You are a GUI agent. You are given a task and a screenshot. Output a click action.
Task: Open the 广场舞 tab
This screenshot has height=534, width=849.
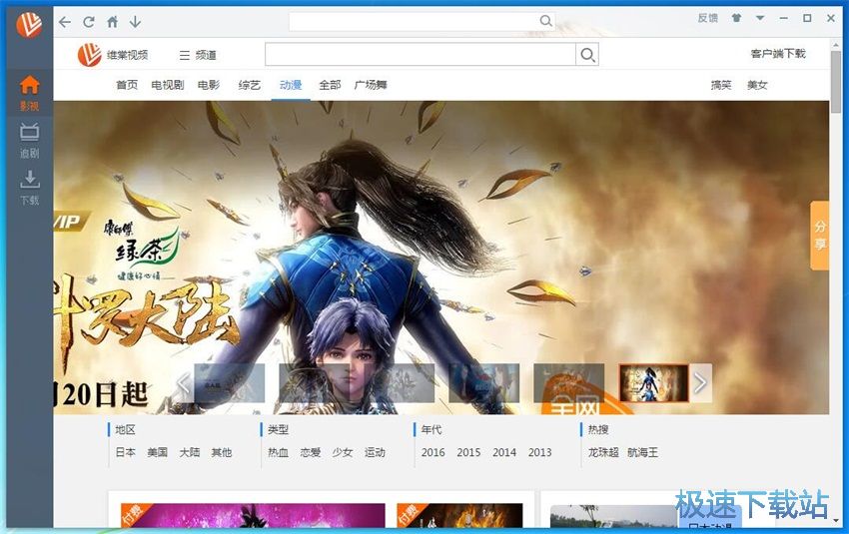point(371,85)
